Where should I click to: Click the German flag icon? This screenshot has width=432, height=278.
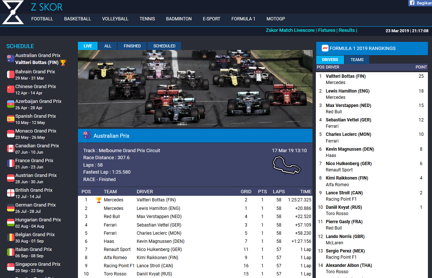10,208
